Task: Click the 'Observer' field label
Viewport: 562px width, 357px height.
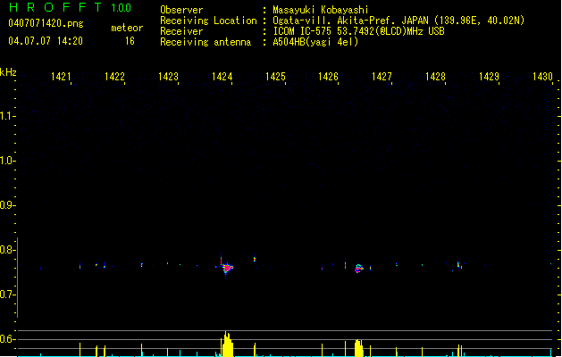Action: (x=181, y=10)
